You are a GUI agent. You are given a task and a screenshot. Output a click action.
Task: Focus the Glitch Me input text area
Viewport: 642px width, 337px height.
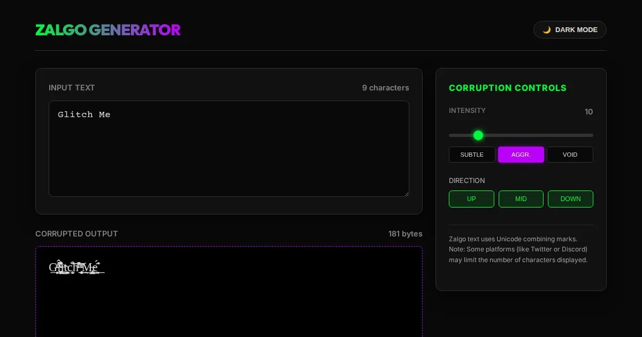pyautogui.click(x=229, y=149)
